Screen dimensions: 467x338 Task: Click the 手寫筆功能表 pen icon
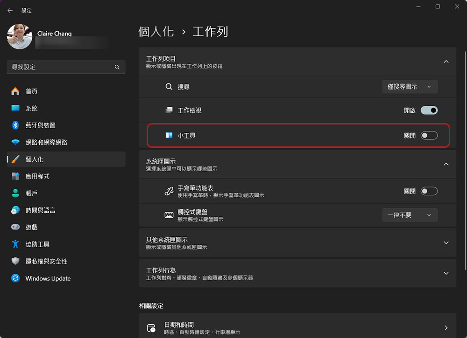click(169, 191)
